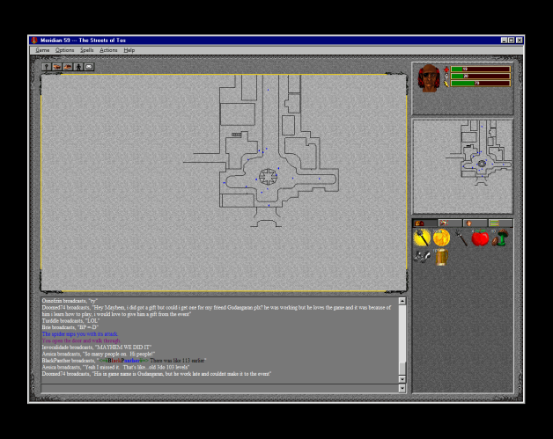The width and height of the screenshot is (553, 439).
Task: Select the dark mace next to the apple
Action: click(461, 238)
